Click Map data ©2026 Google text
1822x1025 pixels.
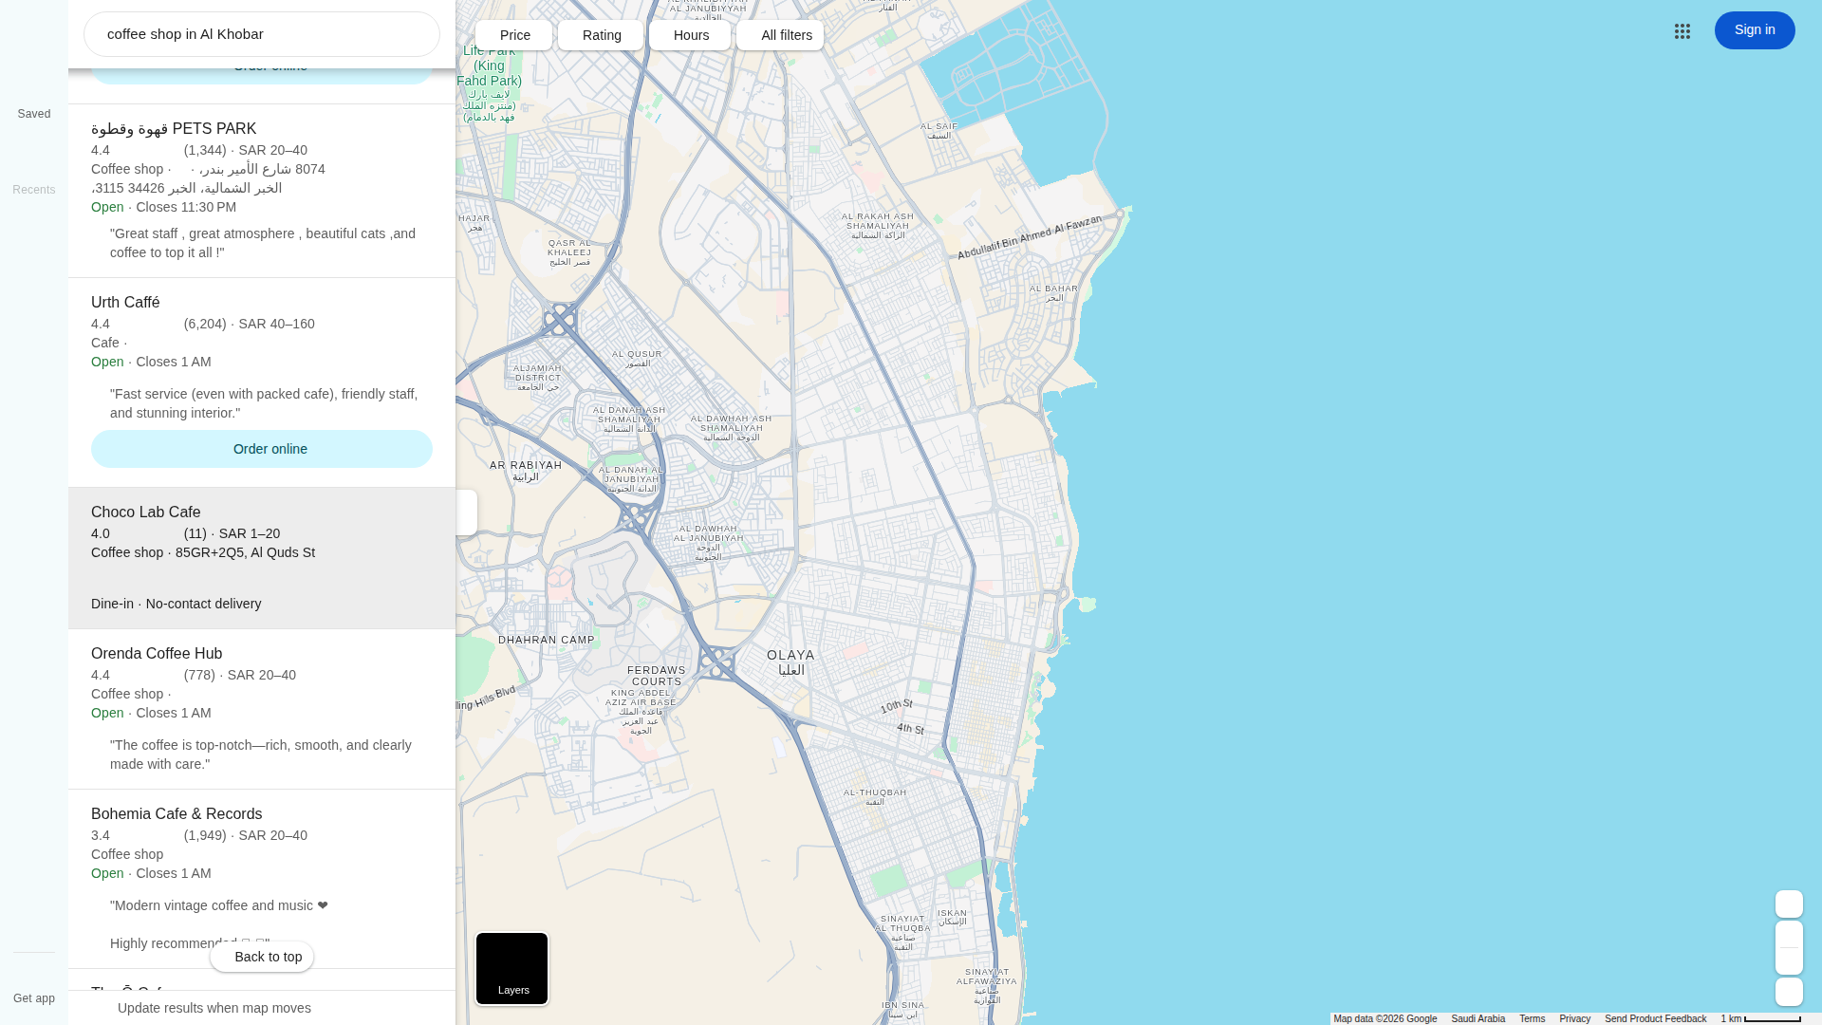pyautogui.click(x=1385, y=1019)
